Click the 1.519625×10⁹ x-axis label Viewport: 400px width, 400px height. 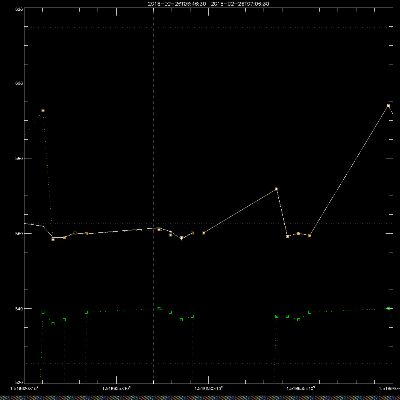coord(116,388)
